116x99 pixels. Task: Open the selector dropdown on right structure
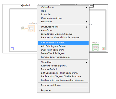pos(91,6)
